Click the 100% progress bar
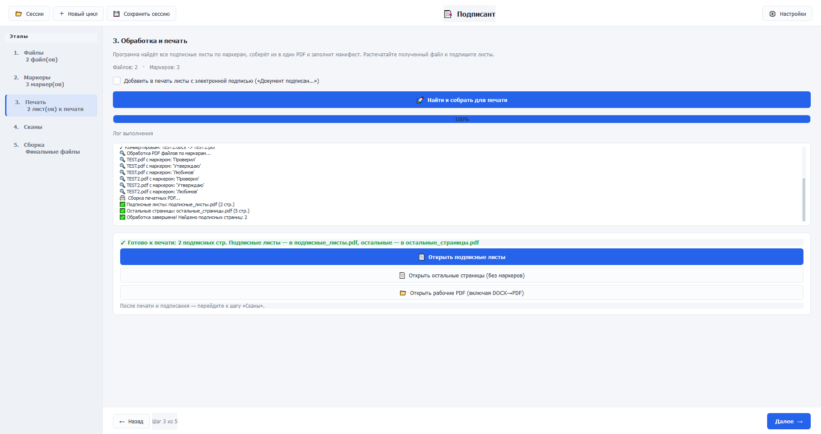This screenshot has height=434, width=821. click(462, 119)
